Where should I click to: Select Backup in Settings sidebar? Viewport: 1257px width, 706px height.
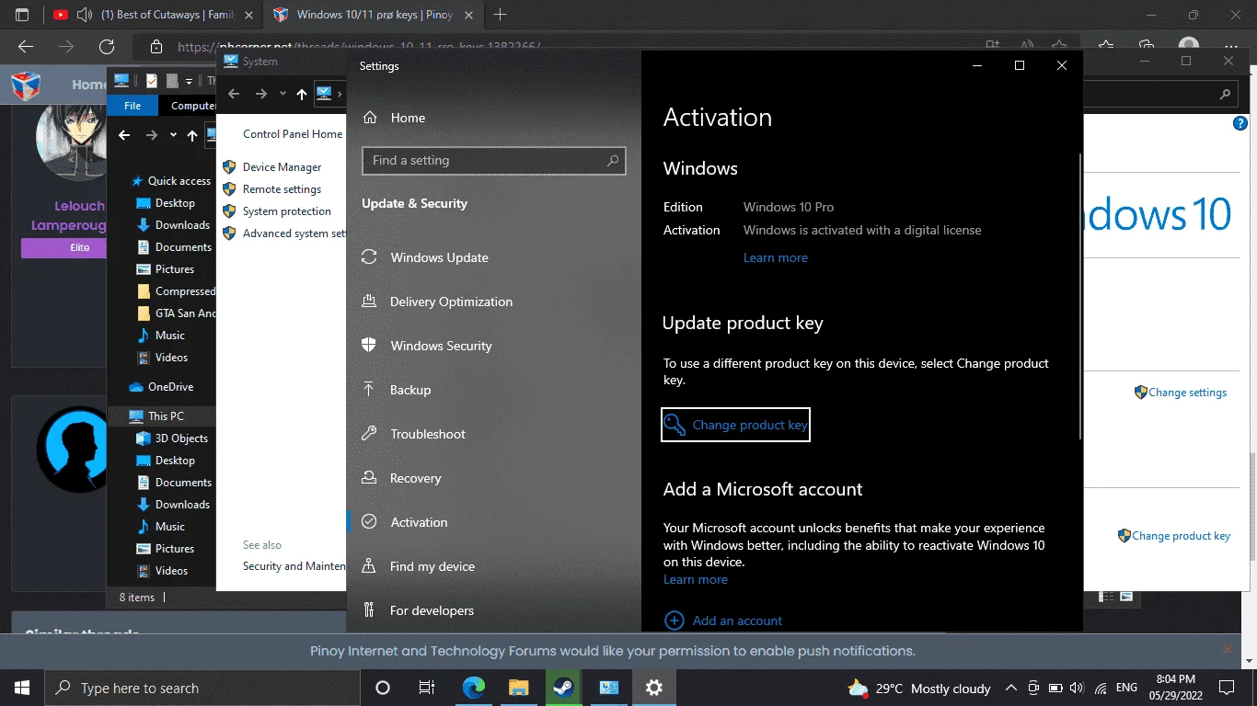(x=410, y=390)
